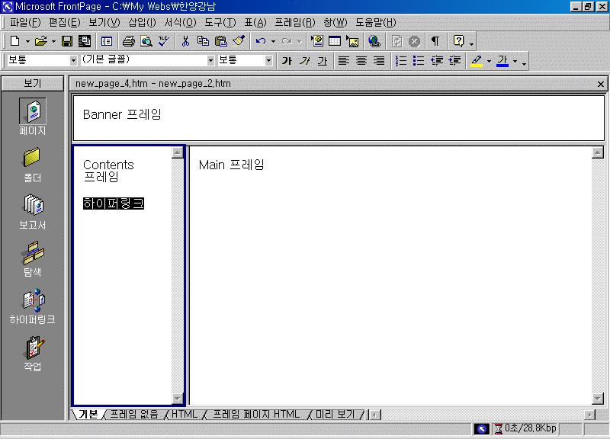Viewport: 610px width, 439px height.
Task: Switch to 프레임 없음 tab
Action: point(134,415)
